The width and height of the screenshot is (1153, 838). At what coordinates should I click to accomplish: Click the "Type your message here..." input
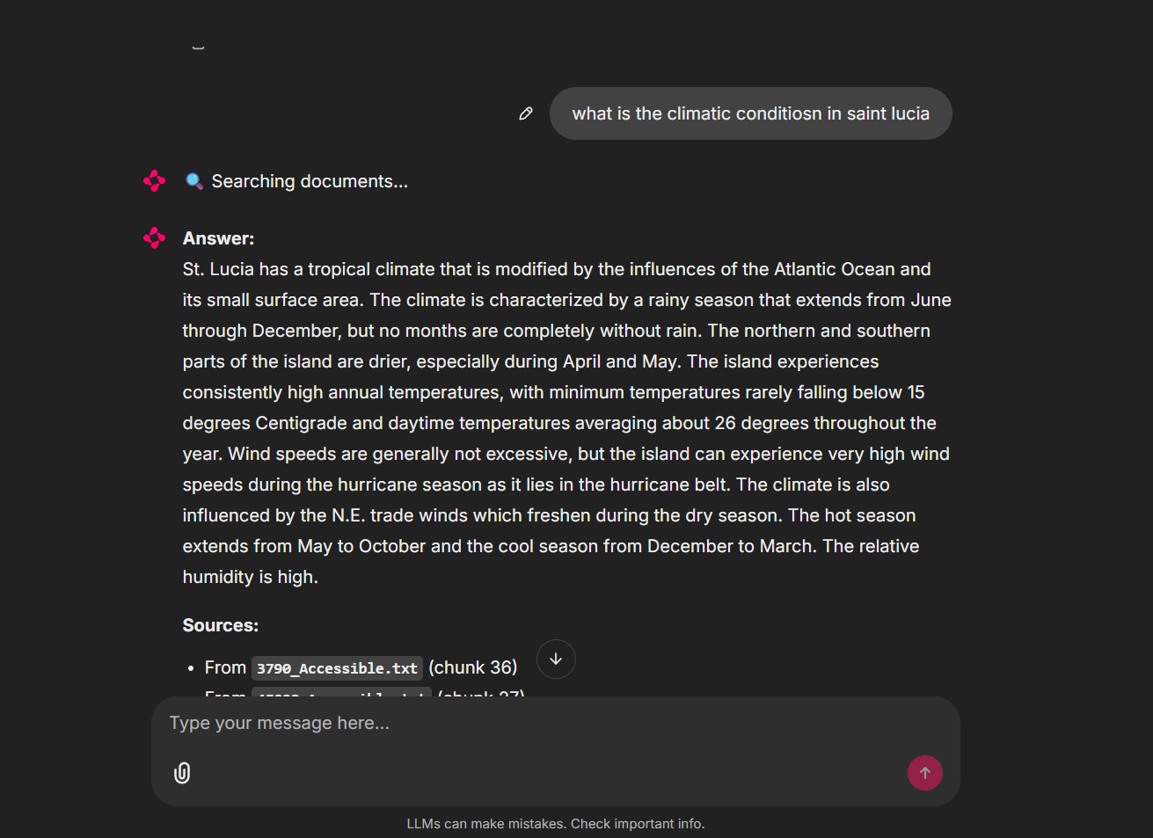click(x=528, y=723)
